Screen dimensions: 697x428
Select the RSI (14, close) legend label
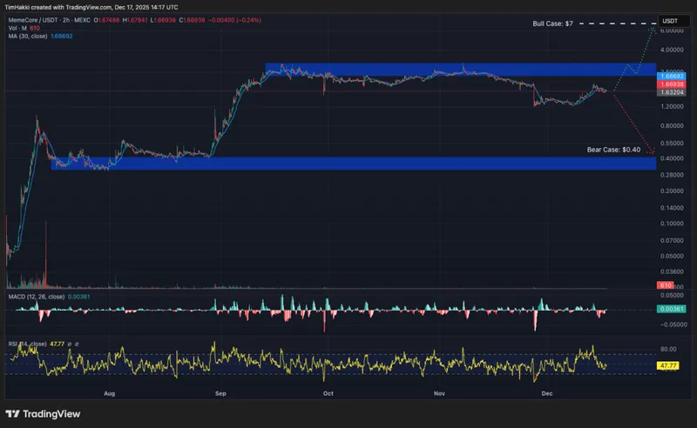coord(27,344)
